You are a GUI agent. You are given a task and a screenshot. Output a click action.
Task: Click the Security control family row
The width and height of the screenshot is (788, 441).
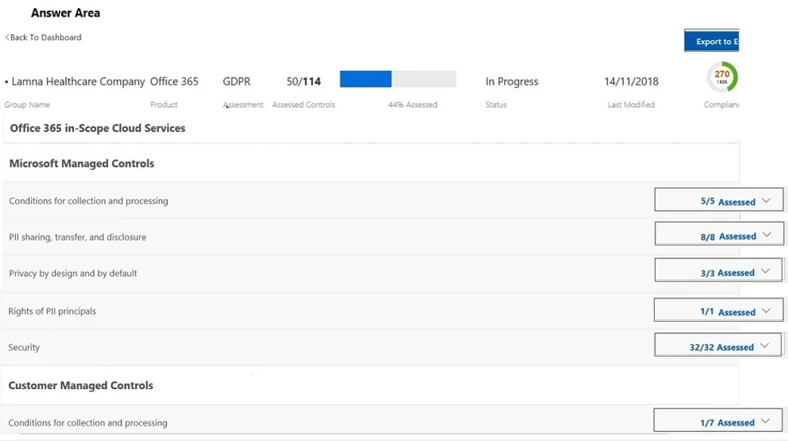(x=371, y=347)
